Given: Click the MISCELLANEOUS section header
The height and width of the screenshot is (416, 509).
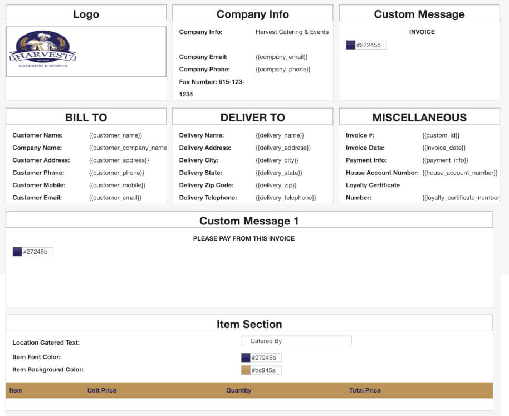Looking at the screenshot, I should click(x=419, y=117).
